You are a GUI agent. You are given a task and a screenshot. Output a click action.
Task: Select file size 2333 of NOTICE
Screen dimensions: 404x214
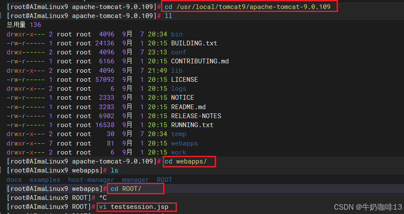click(x=106, y=98)
